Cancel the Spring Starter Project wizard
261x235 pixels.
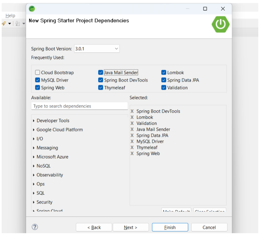point(209,227)
